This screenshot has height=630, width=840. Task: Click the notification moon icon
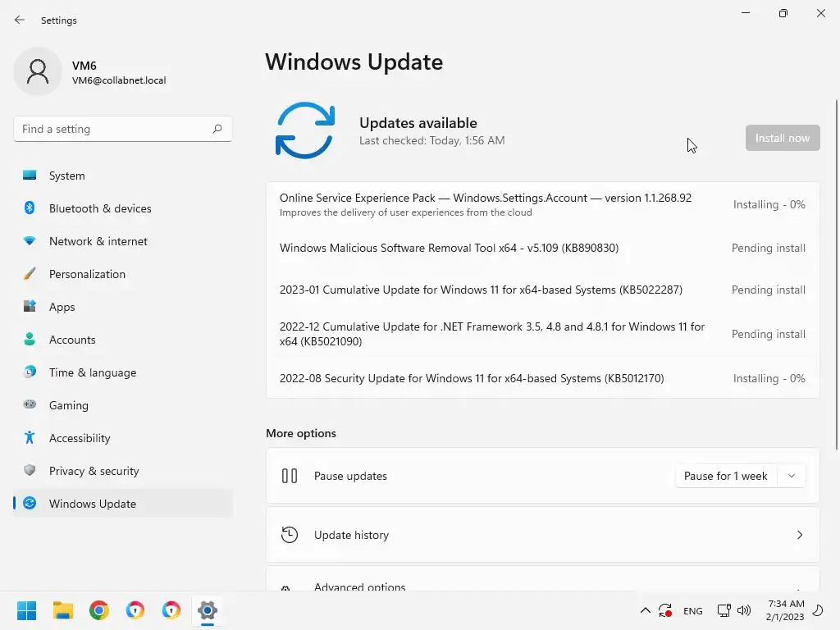click(818, 610)
